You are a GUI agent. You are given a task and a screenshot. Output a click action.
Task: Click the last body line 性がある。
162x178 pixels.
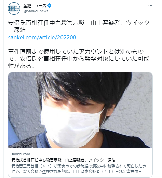click(x=21, y=66)
